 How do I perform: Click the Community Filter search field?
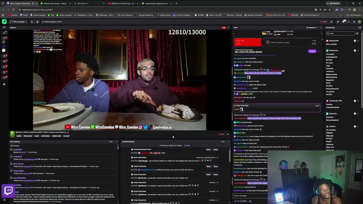click(x=340, y=33)
